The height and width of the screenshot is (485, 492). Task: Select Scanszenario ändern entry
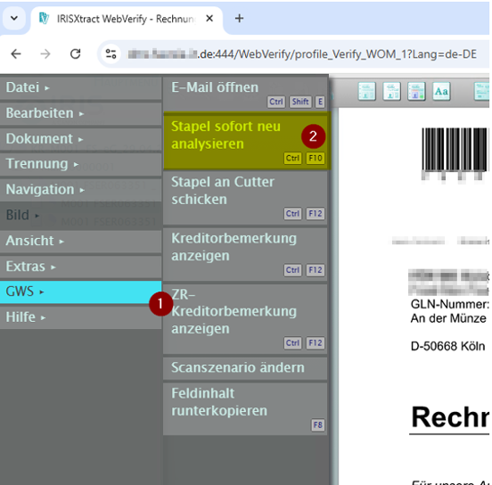[x=245, y=367]
